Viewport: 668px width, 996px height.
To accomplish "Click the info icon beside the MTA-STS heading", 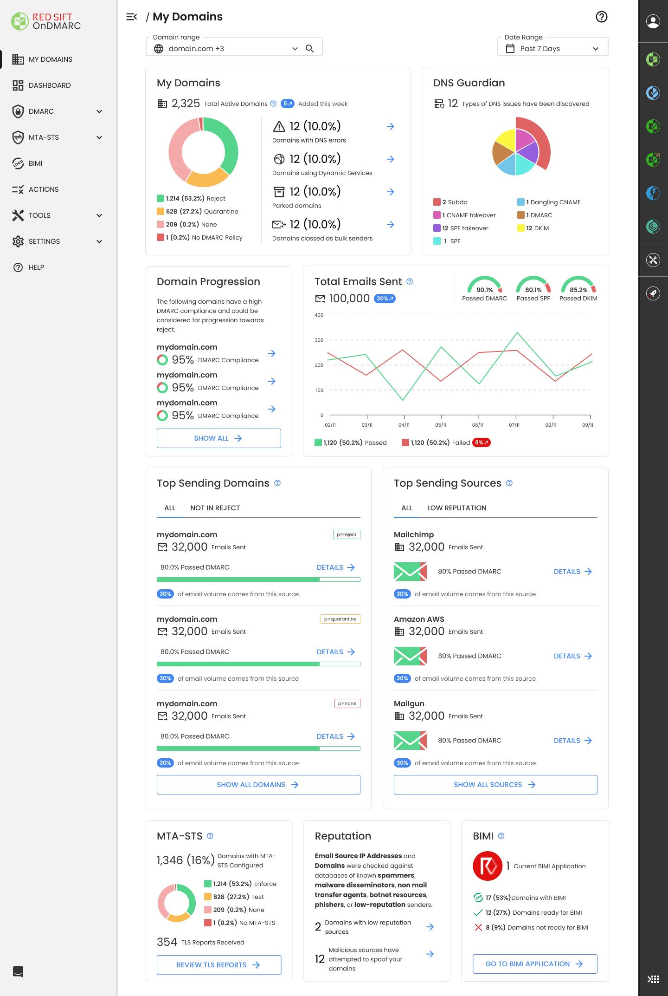I will [x=210, y=836].
